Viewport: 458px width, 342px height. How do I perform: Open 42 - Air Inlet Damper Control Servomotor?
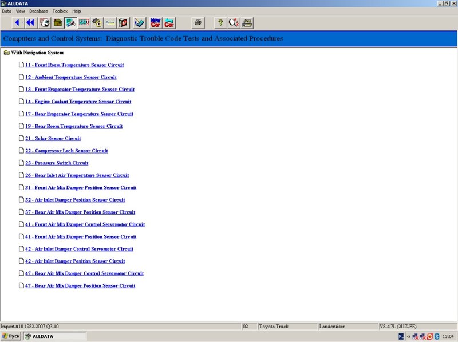tap(79, 249)
